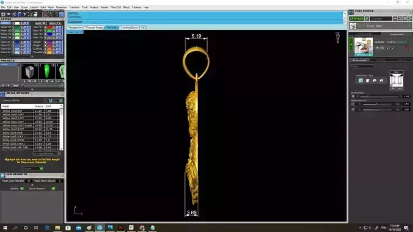Image resolution: width=413 pixels, height=232 pixels.
Task: Click the User 01 red color swatch
Action: coord(49,27)
